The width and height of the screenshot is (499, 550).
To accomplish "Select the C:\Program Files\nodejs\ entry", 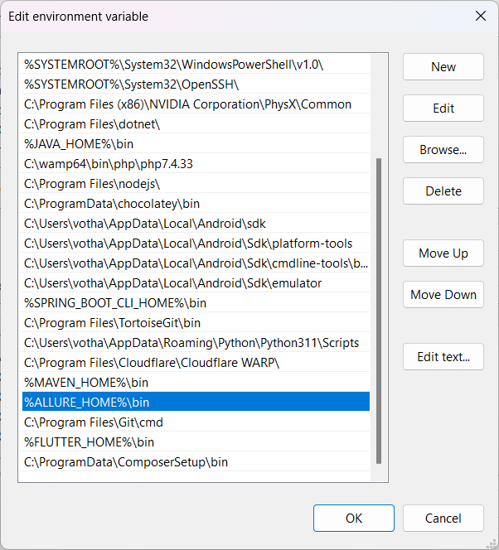I will coord(196,183).
